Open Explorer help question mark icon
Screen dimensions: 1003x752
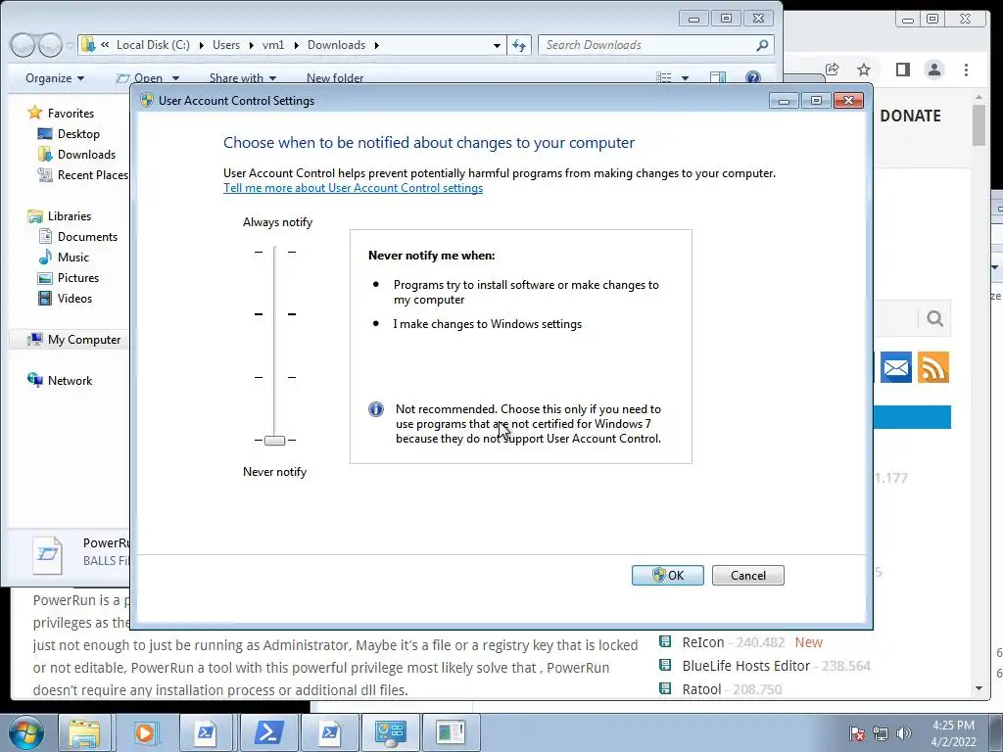[x=753, y=78]
